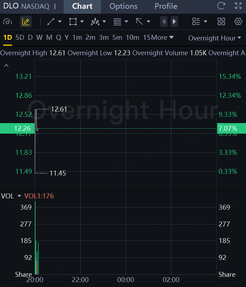Open the Profile tab
This screenshot has height=287, width=246.
pos(166,6)
